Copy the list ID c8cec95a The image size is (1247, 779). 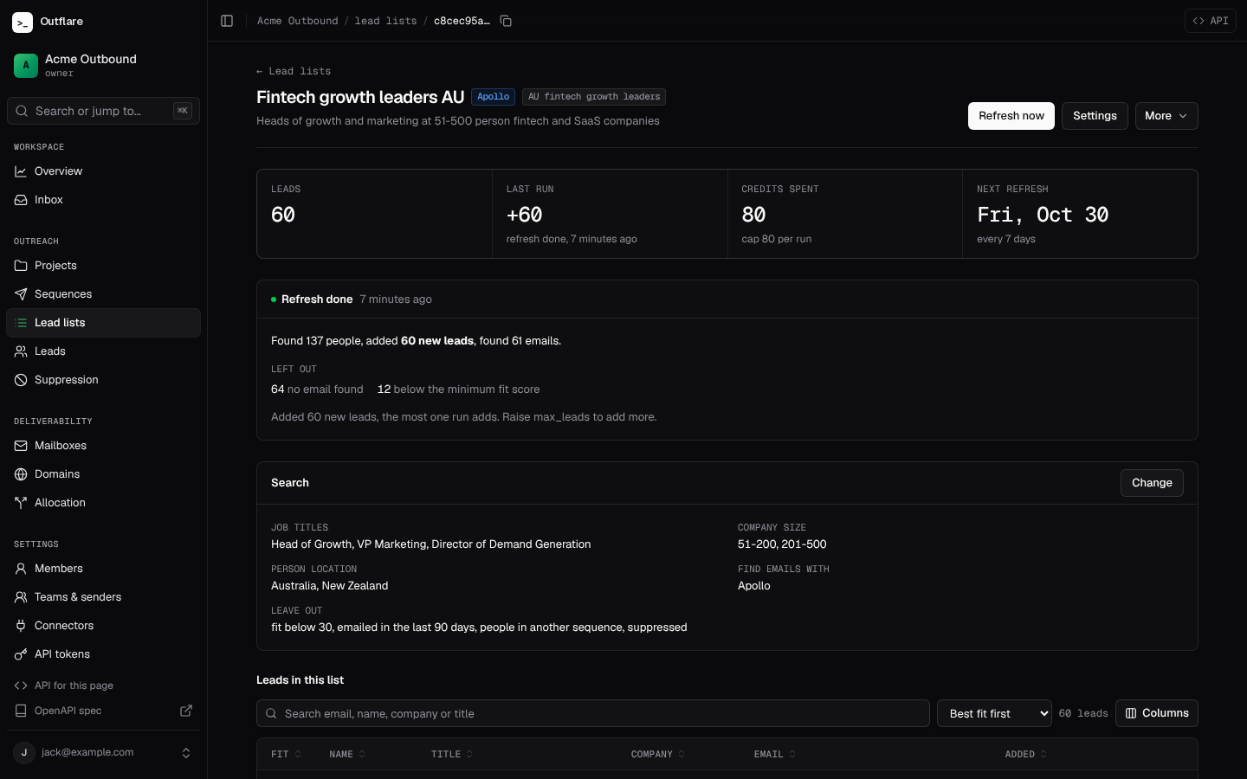pos(506,21)
